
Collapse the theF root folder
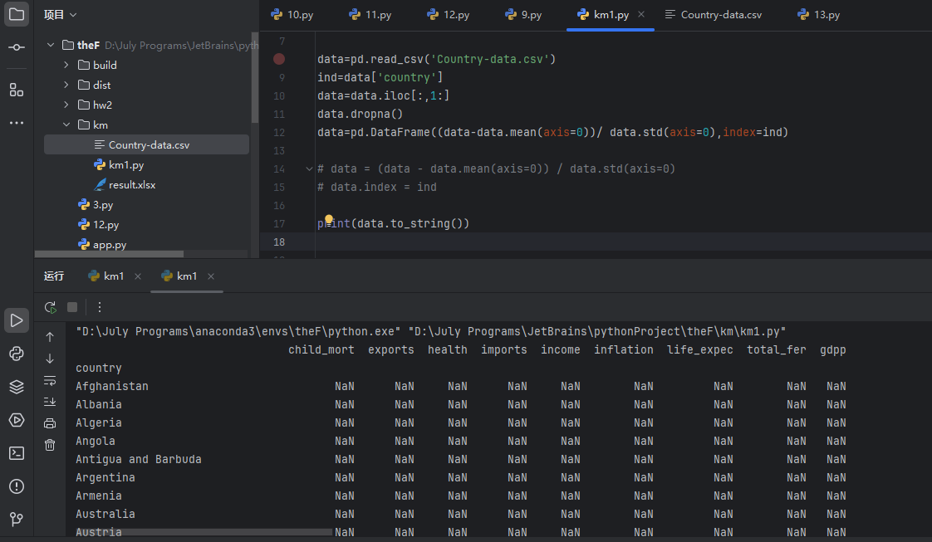click(x=52, y=45)
